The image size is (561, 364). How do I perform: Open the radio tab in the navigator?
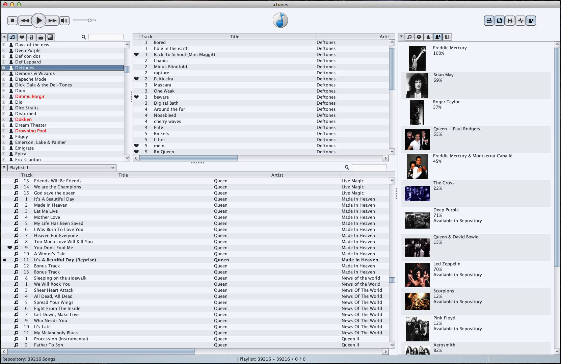41,37
